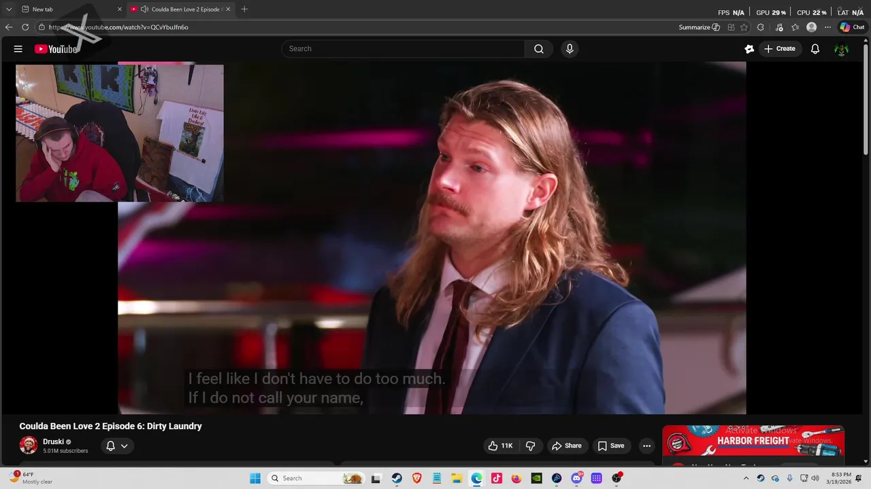Click the Summarize button in address bar
This screenshot has height=489, width=871.
pyautogui.click(x=699, y=27)
